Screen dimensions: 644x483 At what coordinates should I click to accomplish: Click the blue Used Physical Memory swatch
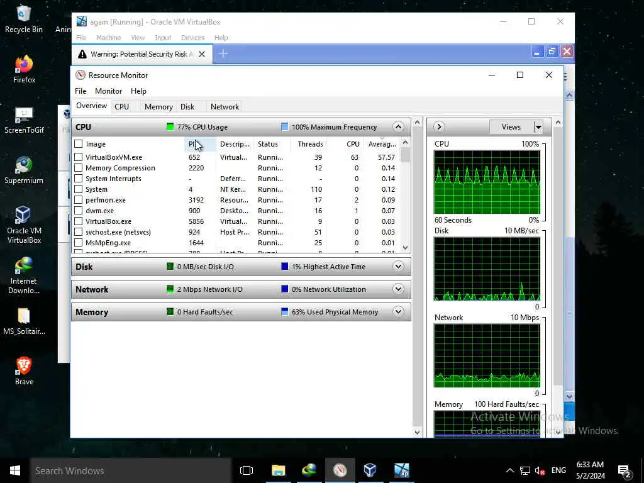click(x=284, y=311)
